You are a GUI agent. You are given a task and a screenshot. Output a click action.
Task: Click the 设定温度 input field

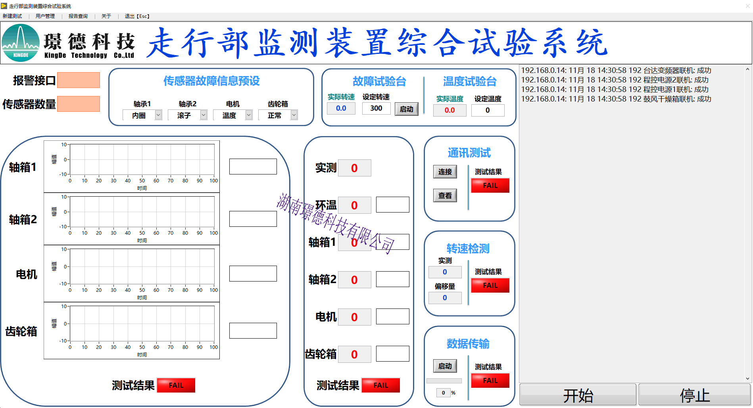[488, 110]
